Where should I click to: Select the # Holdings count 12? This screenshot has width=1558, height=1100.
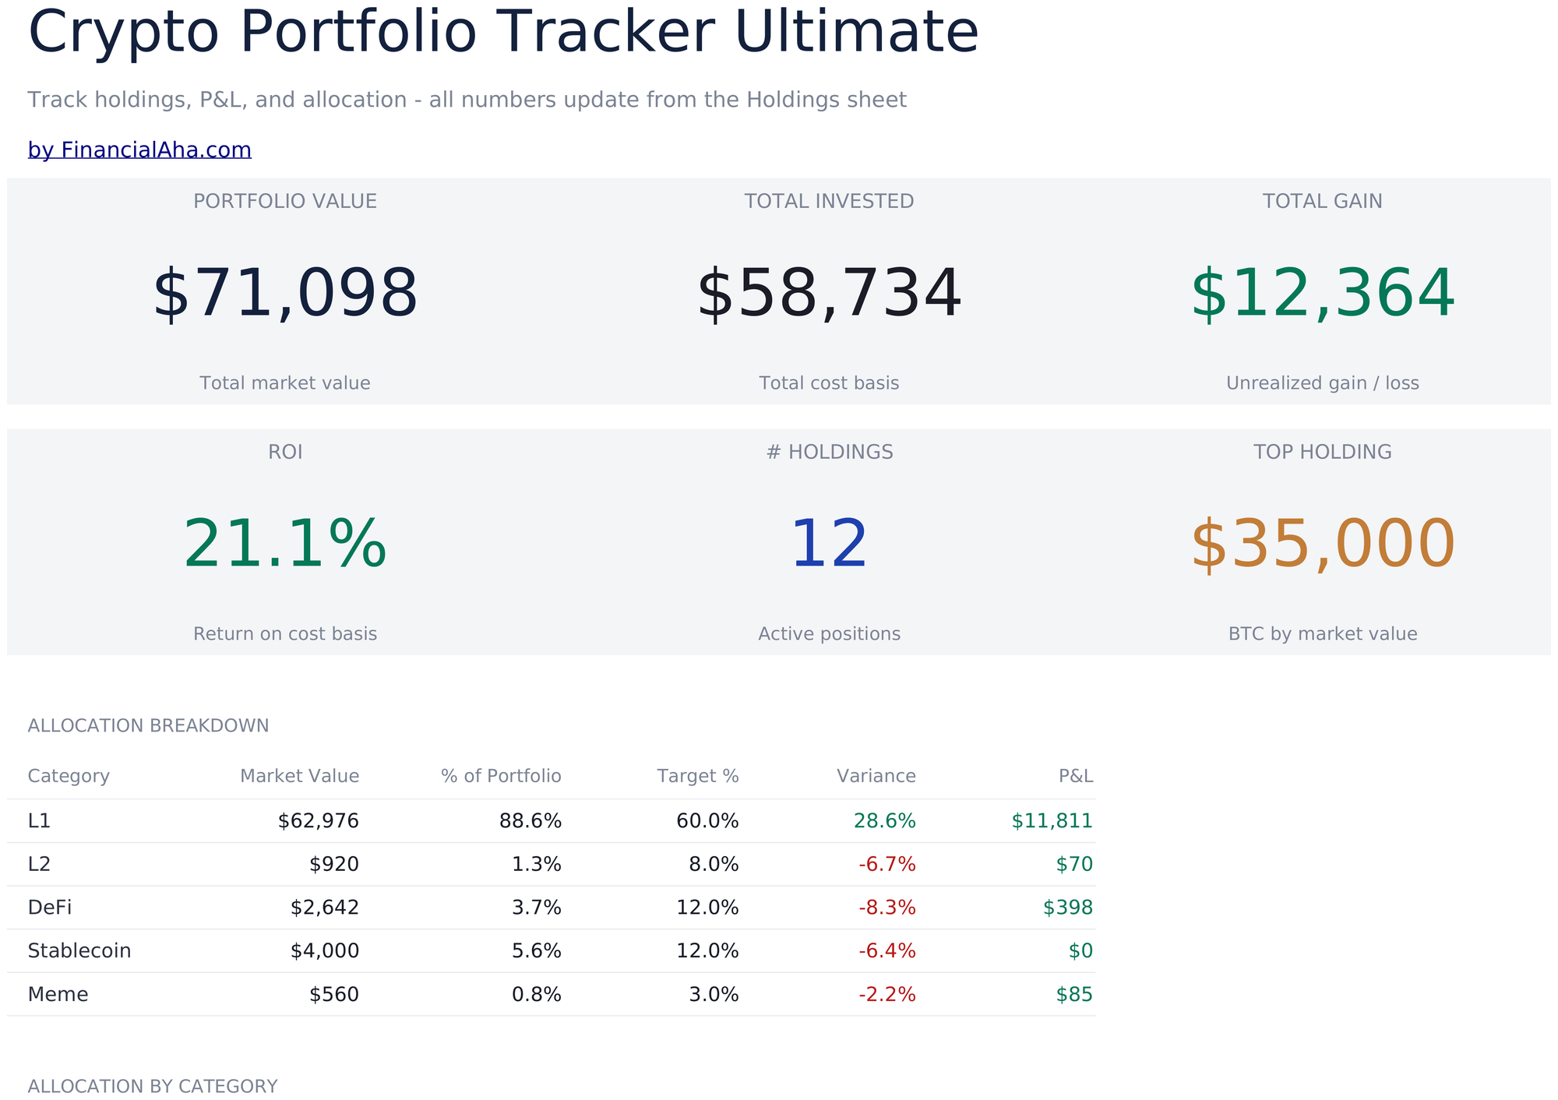[x=829, y=545]
